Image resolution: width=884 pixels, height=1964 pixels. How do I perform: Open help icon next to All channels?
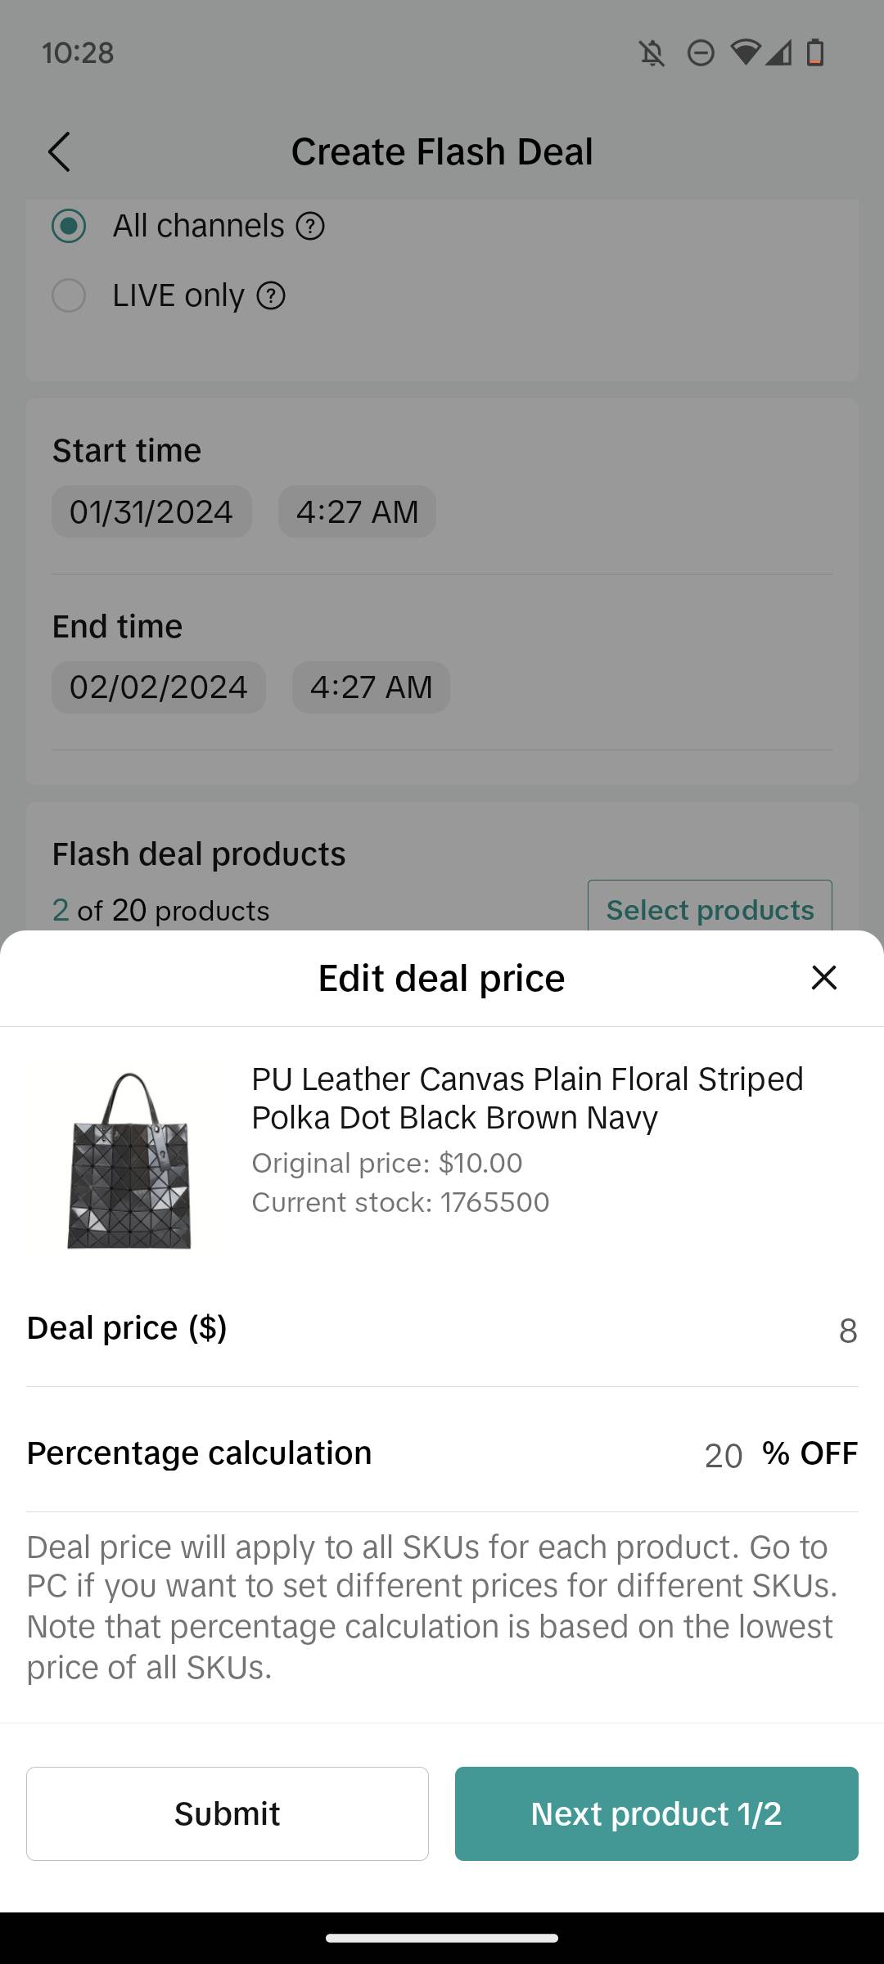pyautogui.click(x=310, y=226)
